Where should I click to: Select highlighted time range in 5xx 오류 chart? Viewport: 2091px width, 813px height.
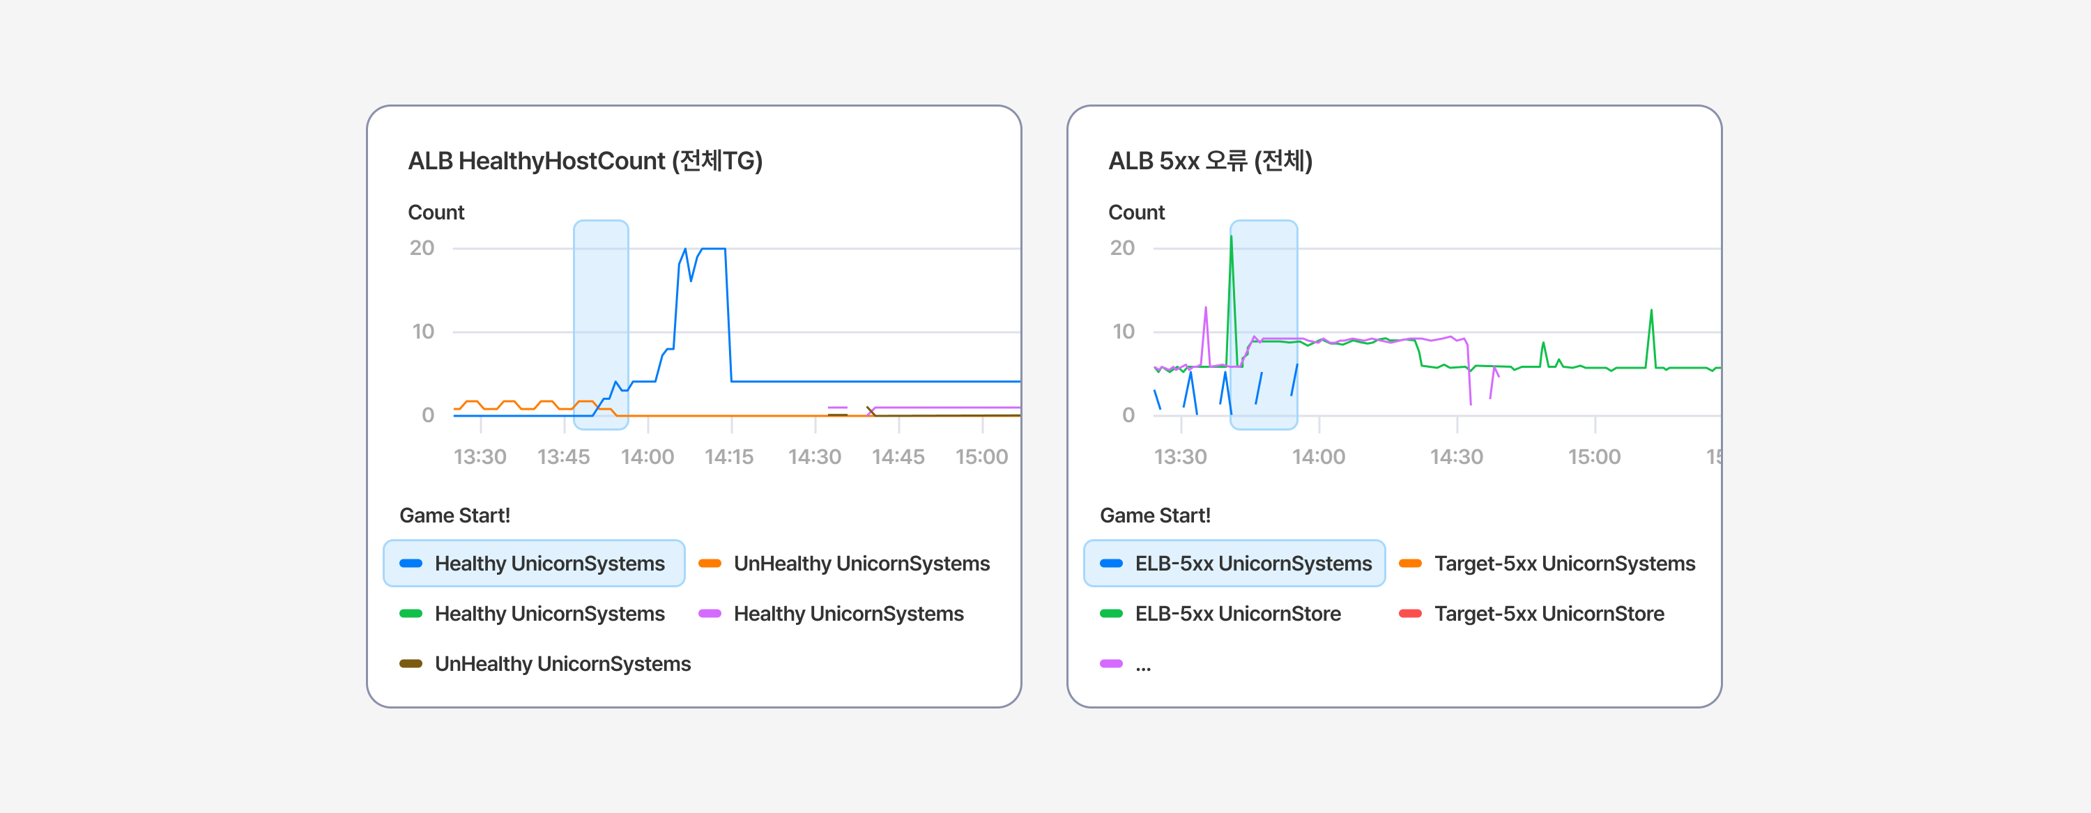click(x=1263, y=325)
